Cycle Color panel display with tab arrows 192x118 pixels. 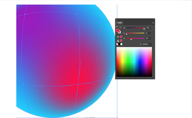[x=117, y=23]
